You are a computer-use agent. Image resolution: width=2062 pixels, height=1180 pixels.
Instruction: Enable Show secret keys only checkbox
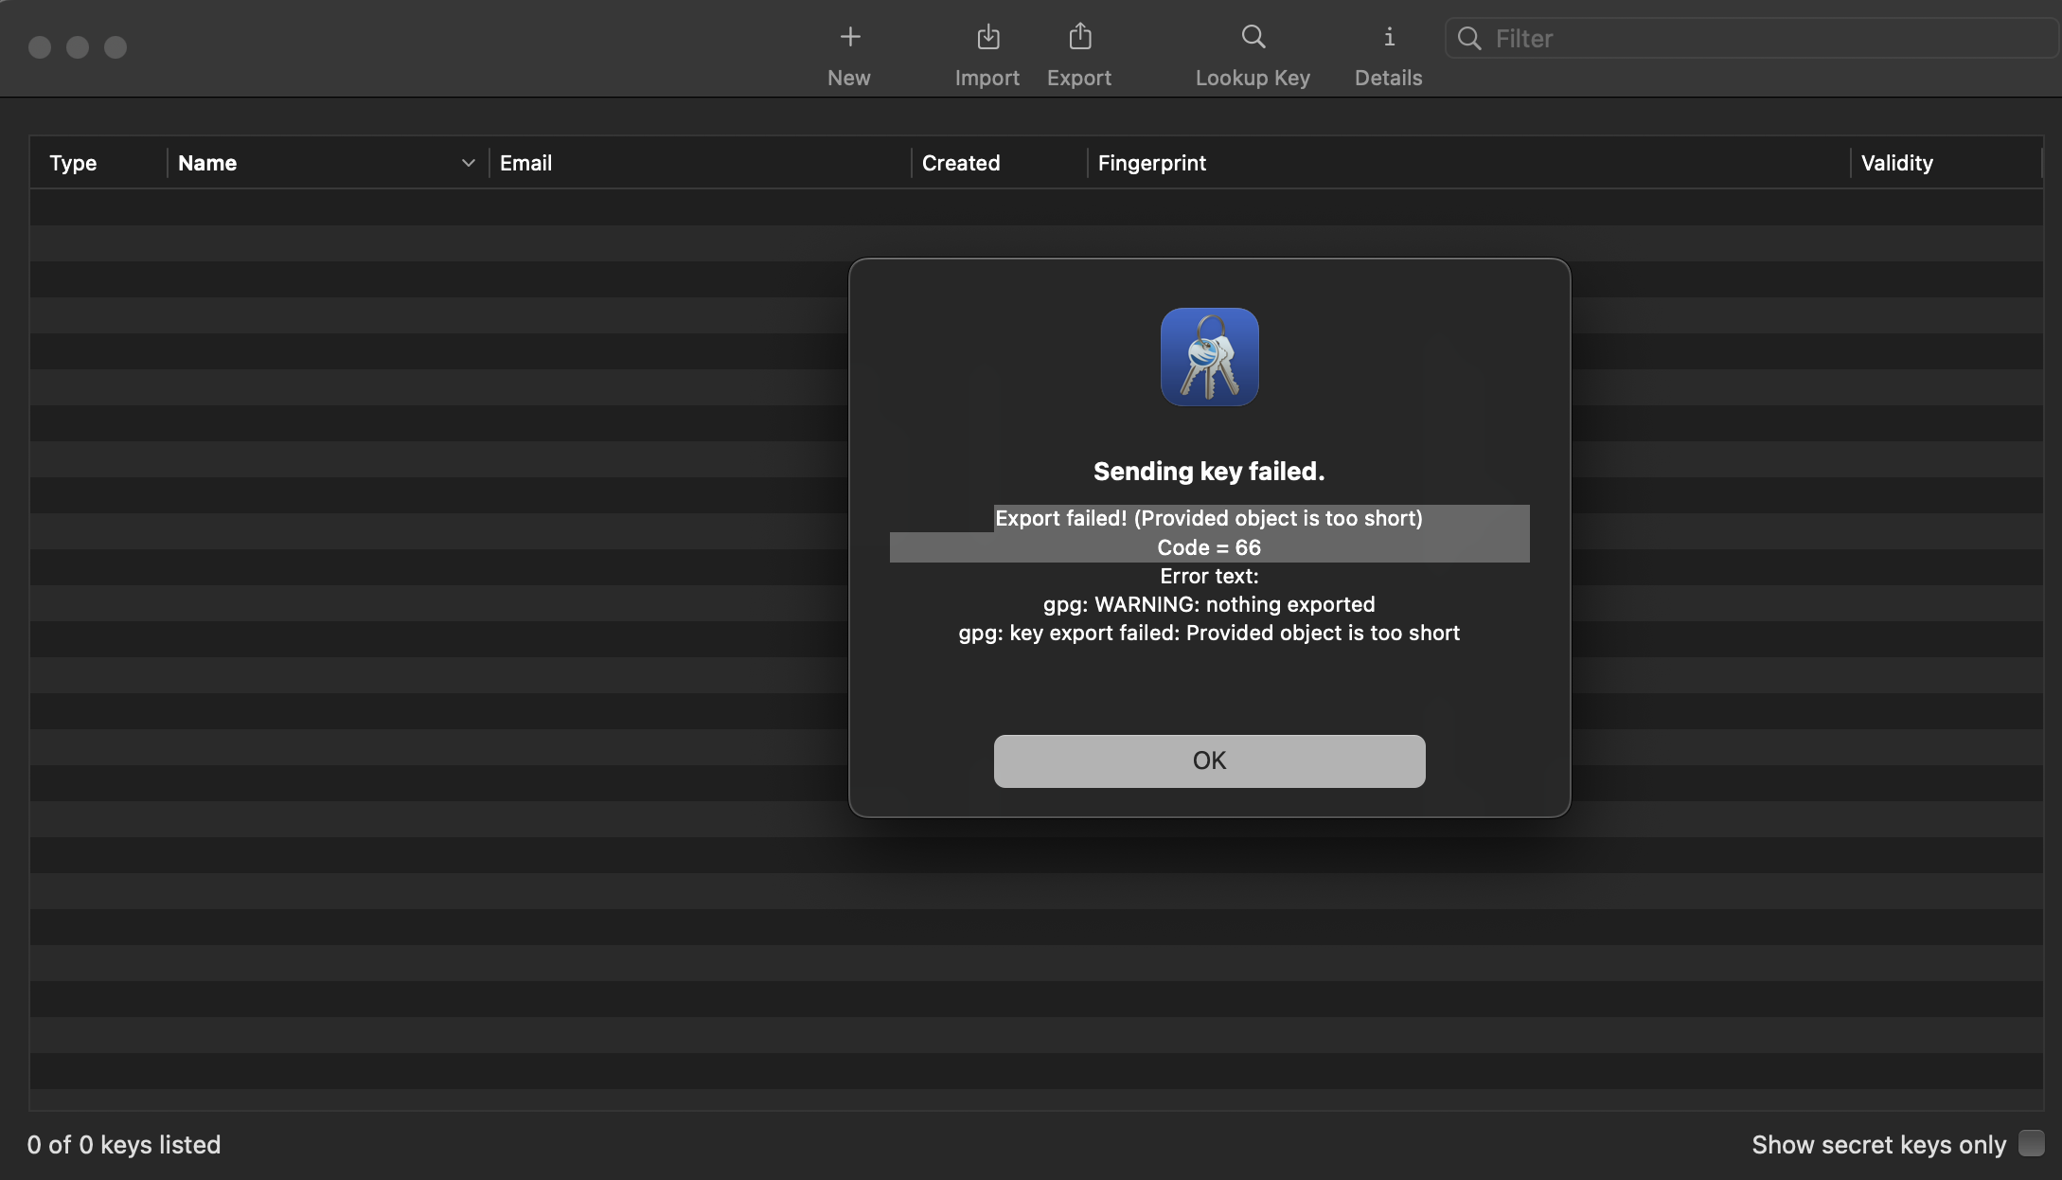coord(2031,1143)
